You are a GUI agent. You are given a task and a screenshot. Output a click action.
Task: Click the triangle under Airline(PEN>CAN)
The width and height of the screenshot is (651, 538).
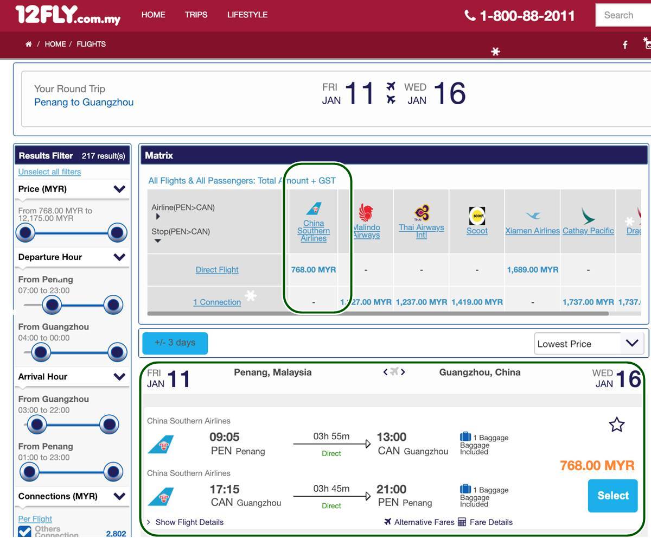click(158, 217)
